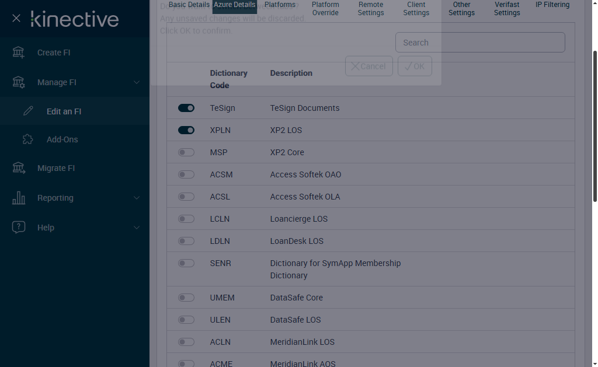598x367 pixels.
Task: Open the Client Settings tab
Action: point(416,8)
